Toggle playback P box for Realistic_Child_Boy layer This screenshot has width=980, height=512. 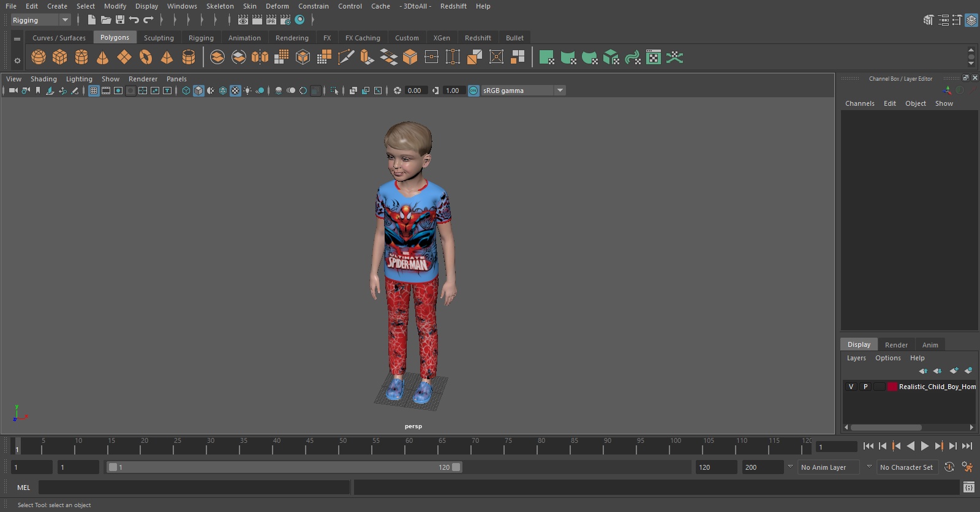point(865,387)
